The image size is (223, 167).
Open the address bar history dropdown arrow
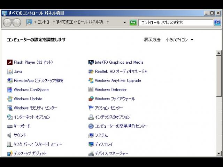click(125, 23)
